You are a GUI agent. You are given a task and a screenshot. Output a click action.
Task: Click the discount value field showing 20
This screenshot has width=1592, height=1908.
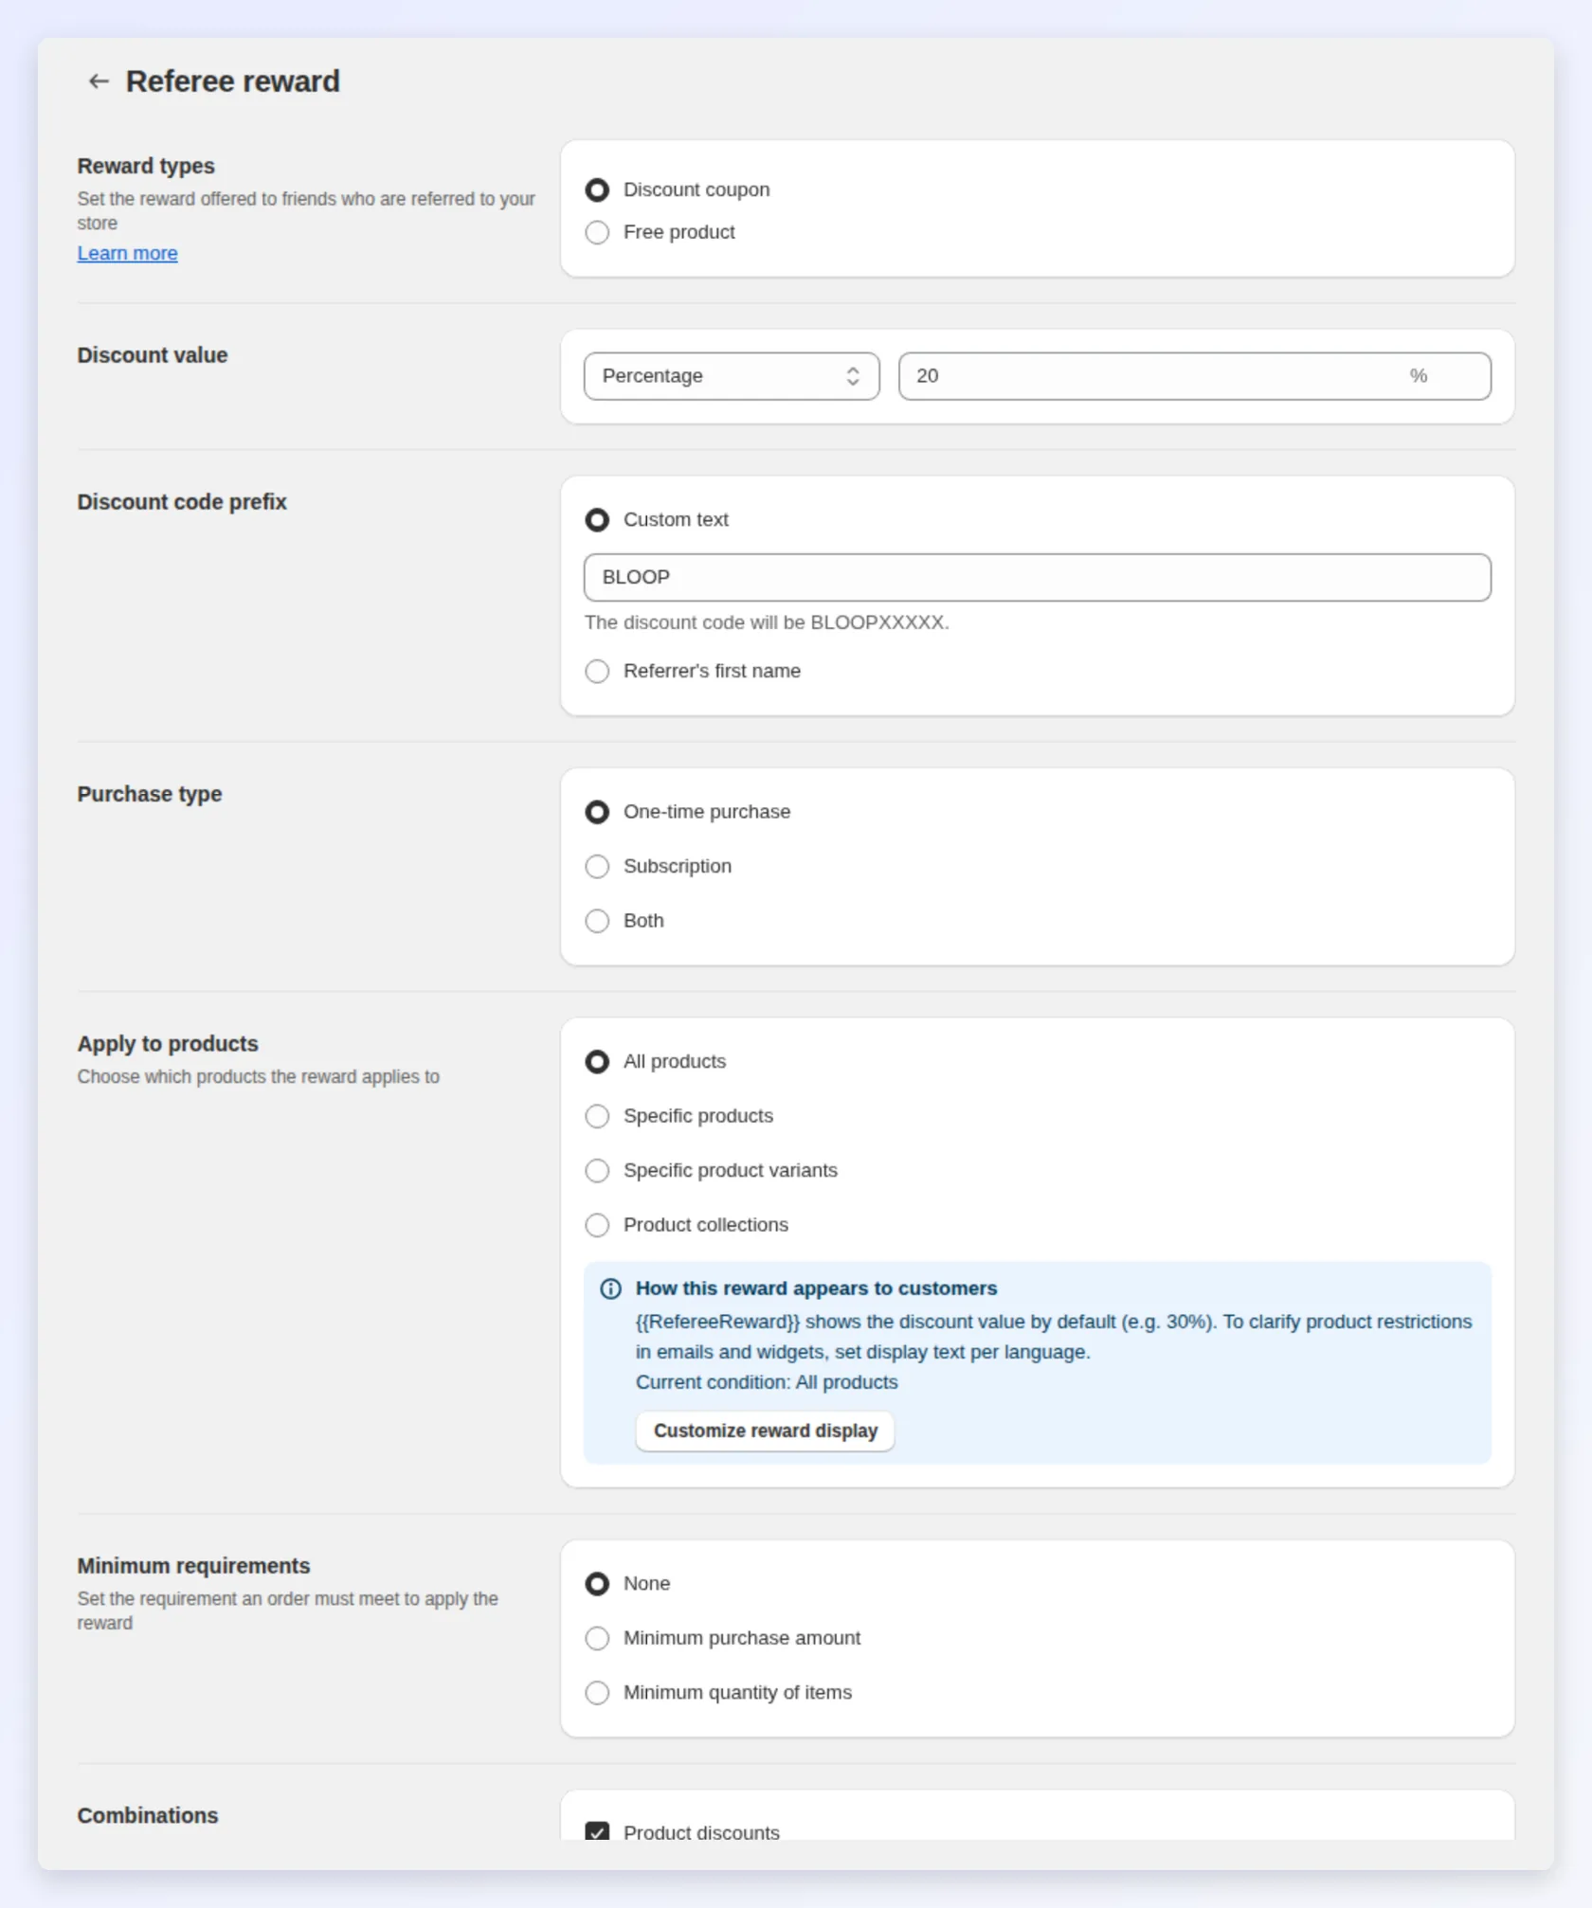click(x=1194, y=376)
